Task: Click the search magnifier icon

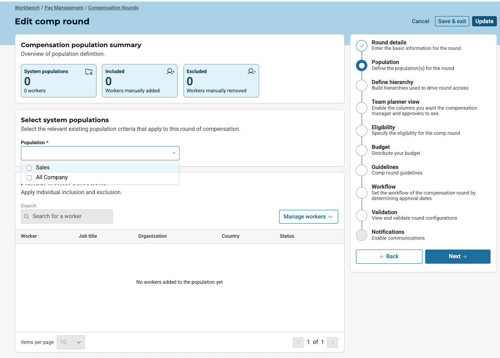Action: coord(27,217)
